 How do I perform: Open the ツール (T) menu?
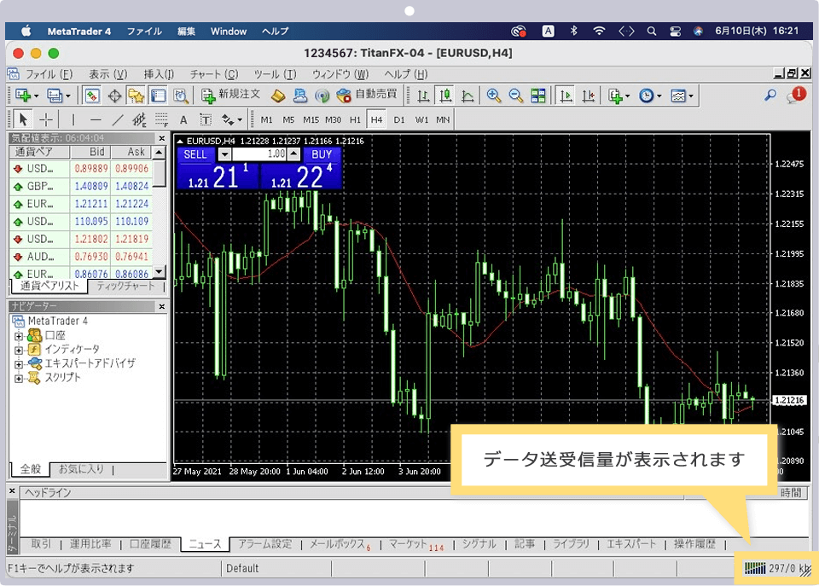coord(275,74)
